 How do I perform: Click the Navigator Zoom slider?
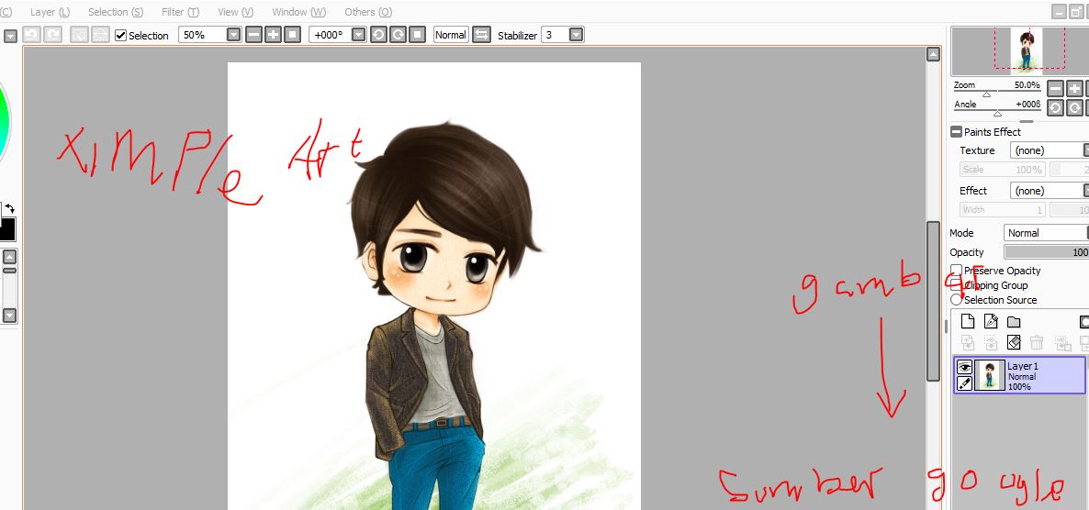(996, 91)
